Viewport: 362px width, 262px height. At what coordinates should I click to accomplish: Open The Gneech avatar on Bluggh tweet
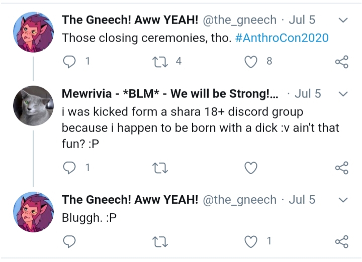34,212
